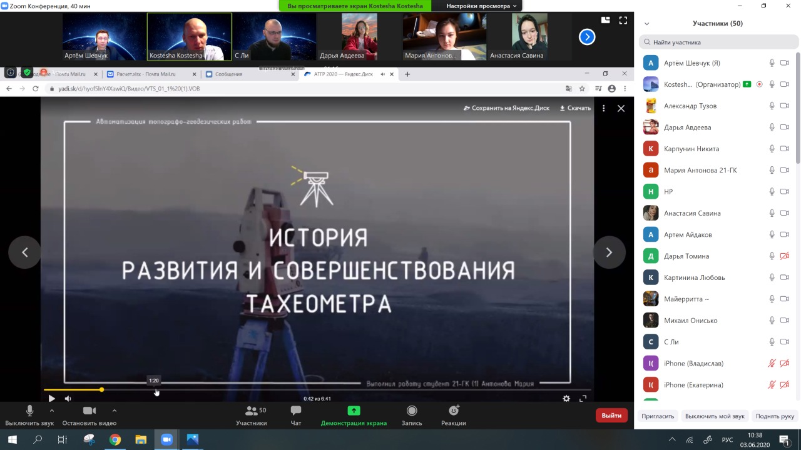This screenshot has width=801, height=450.
Task: Click browser back arrow
Action: point(9,89)
